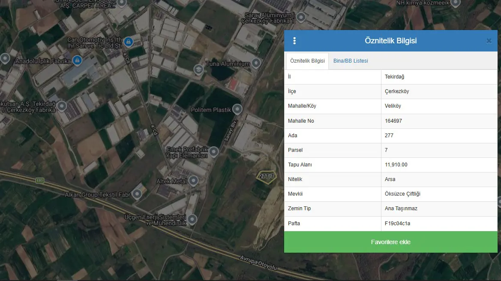Switch to the Bina/BB Listesi tab
The height and width of the screenshot is (281, 501).
[351, 61]
